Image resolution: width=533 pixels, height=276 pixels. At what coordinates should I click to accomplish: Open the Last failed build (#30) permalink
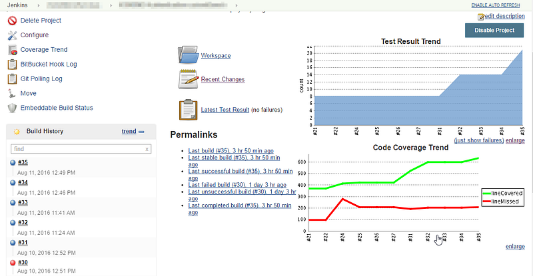click(237, 185)
